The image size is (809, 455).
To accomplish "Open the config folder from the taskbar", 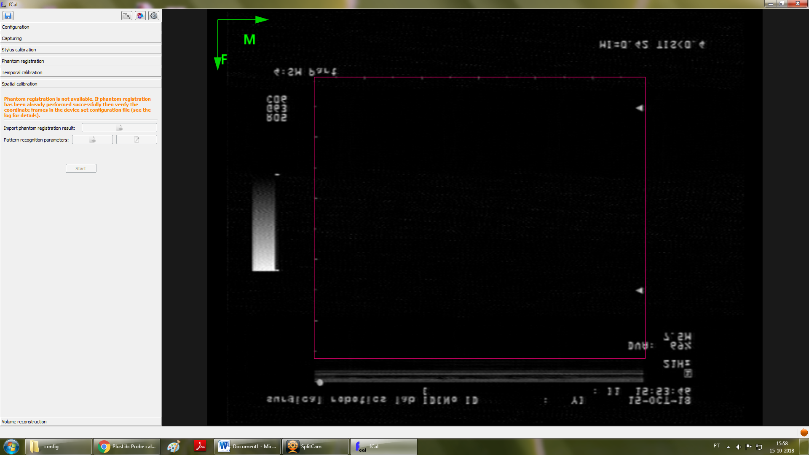I will [58, 446].
